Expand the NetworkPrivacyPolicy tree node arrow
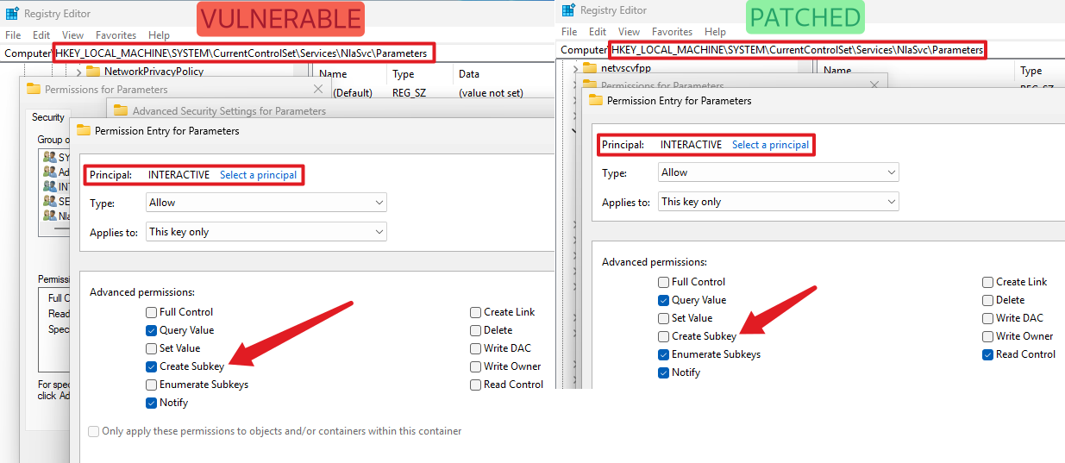 pyautogui.click(x=79, y=72)
